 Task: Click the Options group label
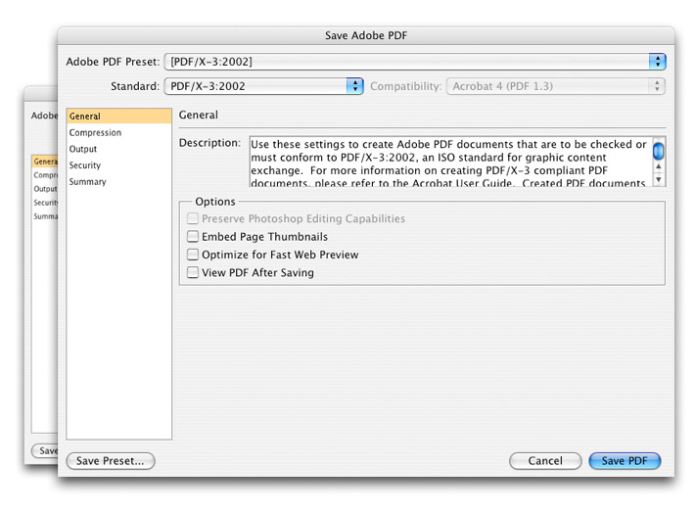pos(215,202)
